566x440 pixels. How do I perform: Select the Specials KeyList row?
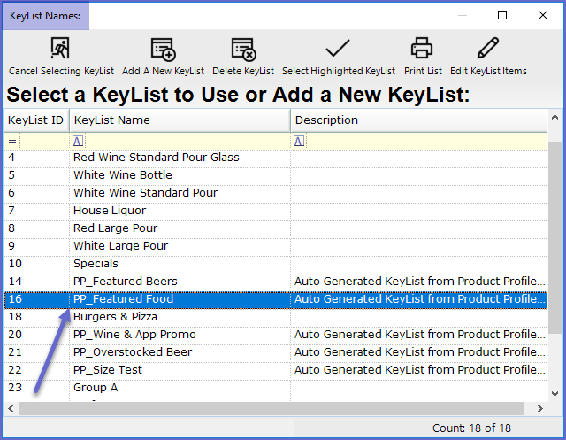click(275, 264)
